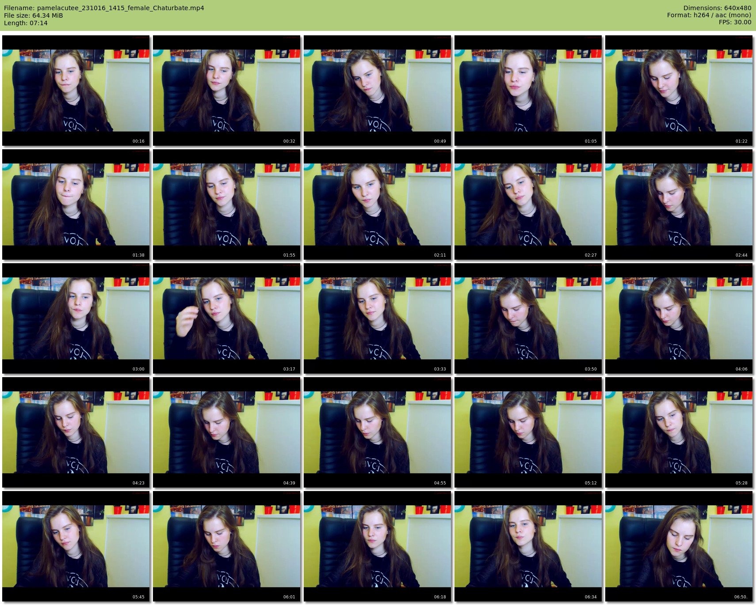Open the frame captured at 01:05

point(528,91)
